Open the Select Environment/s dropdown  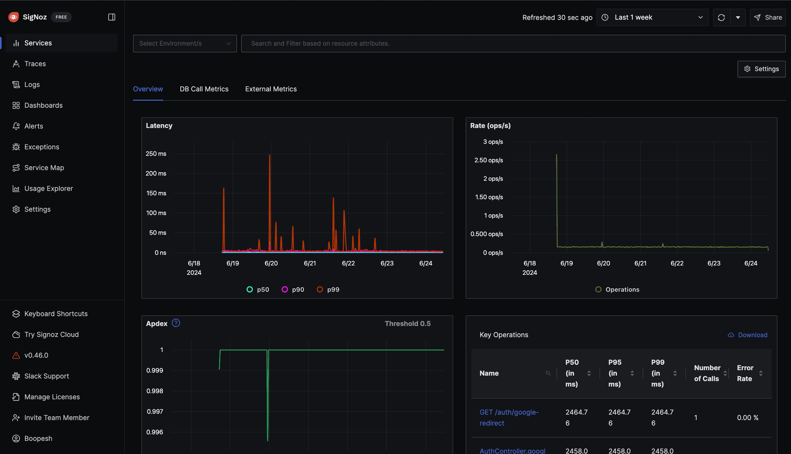coord(185,44)
